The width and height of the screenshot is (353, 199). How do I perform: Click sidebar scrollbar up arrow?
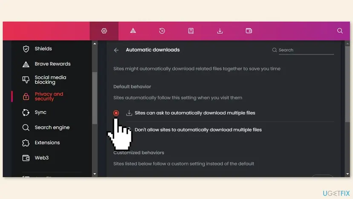(x=95, y=44)
